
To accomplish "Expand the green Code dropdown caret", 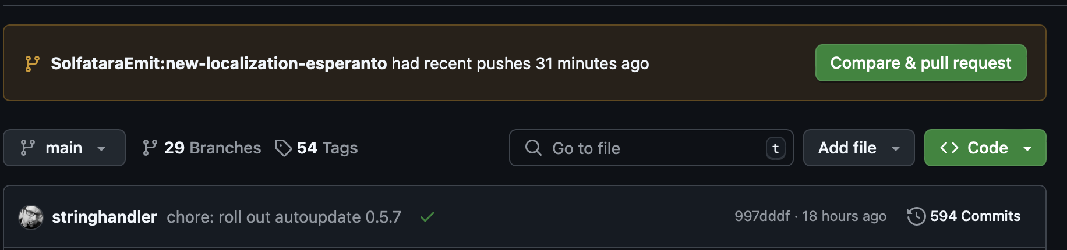I will (1027, 148).
